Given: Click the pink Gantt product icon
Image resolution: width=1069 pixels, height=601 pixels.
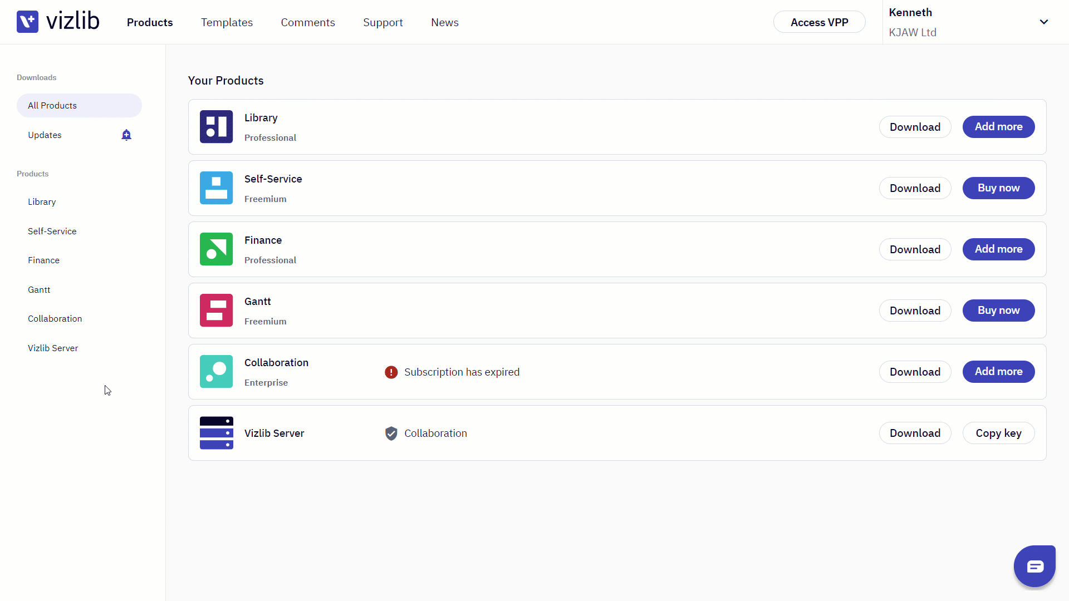Looking at the screenshot, I should [x=216, y=311].
